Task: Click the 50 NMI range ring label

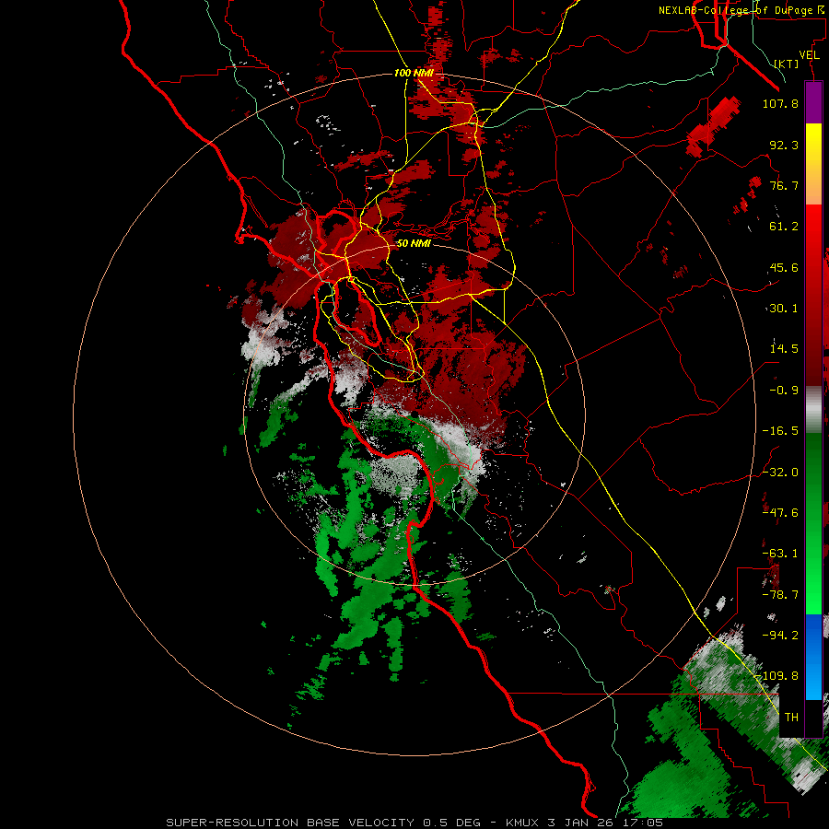Action: tap(414, 243)
